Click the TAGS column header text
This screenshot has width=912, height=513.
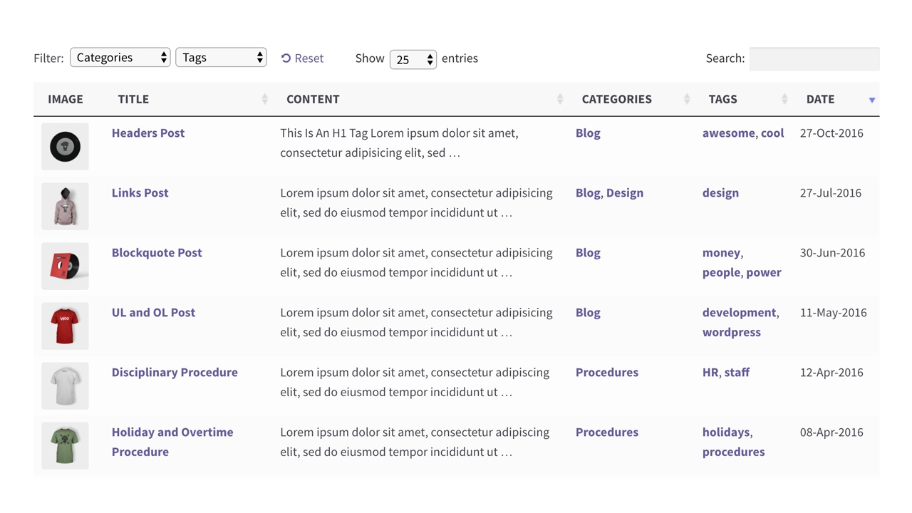coord(722,100)
